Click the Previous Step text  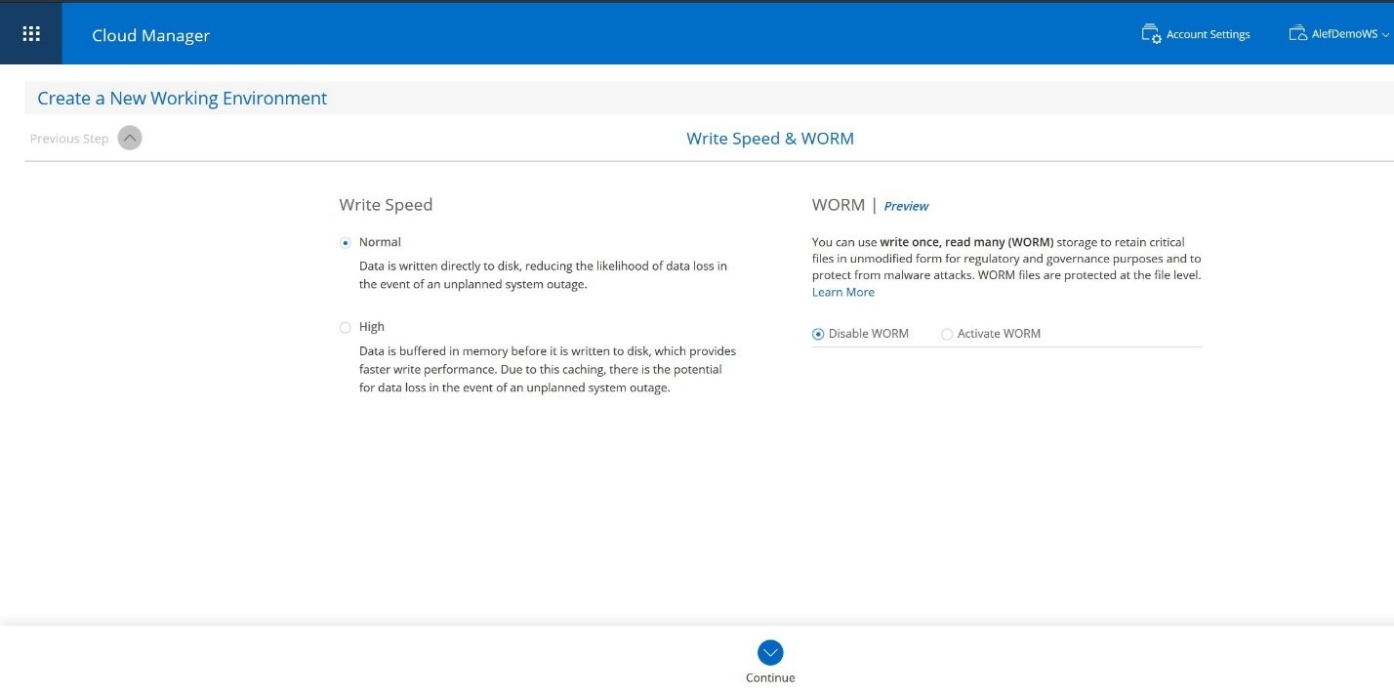[x=69, y=139]
